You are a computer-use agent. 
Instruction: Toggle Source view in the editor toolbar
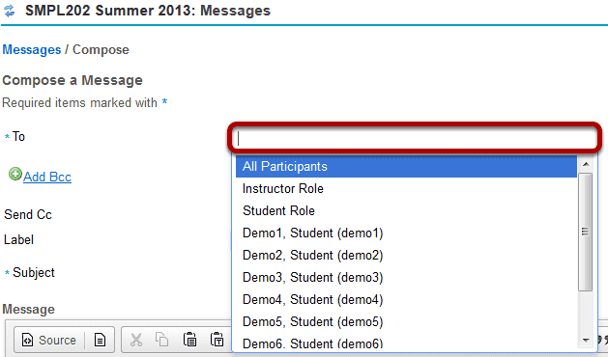click(49, 340)
